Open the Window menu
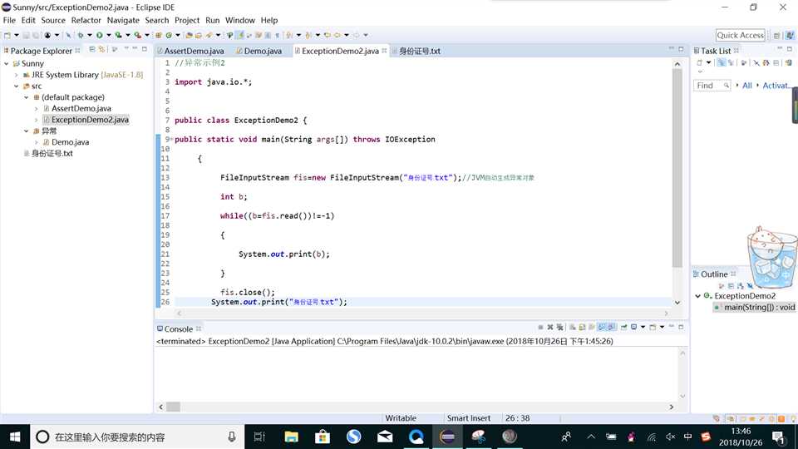 [239, 20]
